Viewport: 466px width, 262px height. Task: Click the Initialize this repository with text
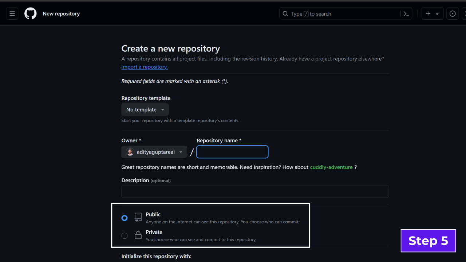pyautogui.click(x=156, y=256)
